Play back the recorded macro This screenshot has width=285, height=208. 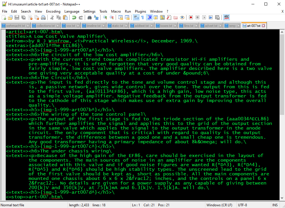pyautogui.click(x=204, y=17)
